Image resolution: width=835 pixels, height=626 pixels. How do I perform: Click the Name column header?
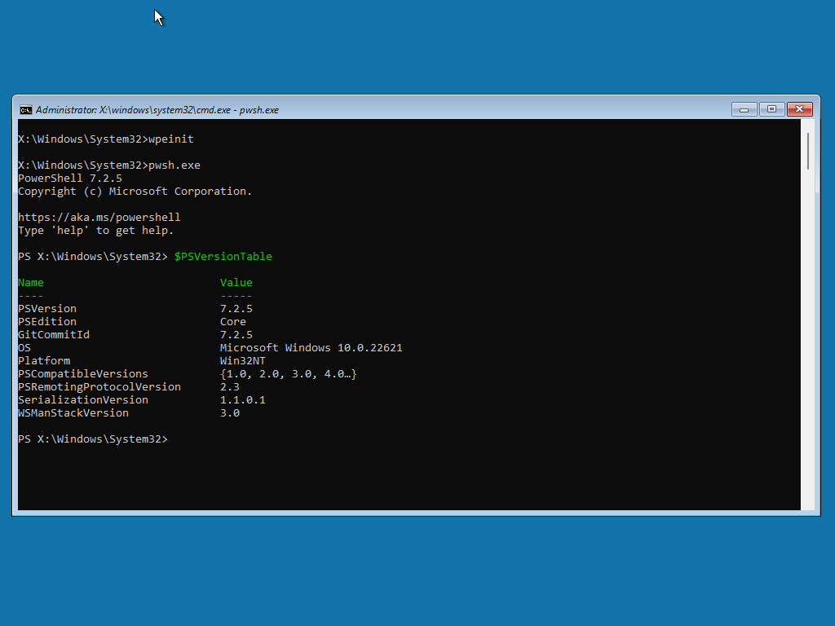coord(31,283)
